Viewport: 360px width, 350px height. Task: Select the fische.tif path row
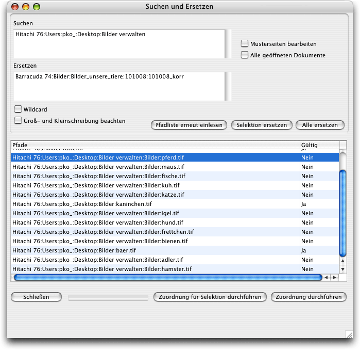(175, 176)
